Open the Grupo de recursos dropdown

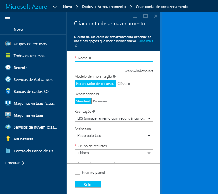(114, 153)
